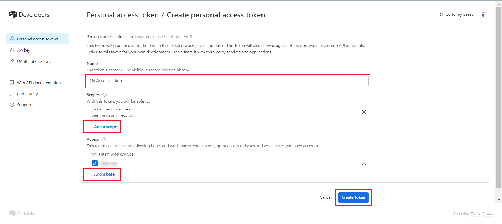Click the Go to my bases grid icon

pyautogui.click(x=441, y=15)
